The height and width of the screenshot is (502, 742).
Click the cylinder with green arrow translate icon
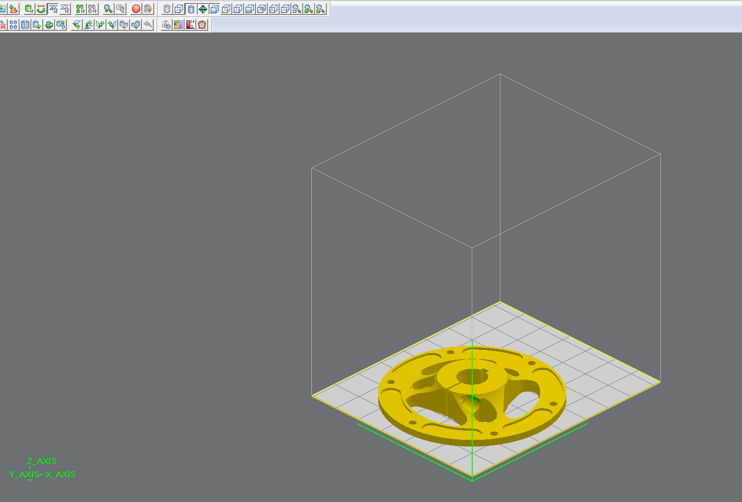coord(37,25)
